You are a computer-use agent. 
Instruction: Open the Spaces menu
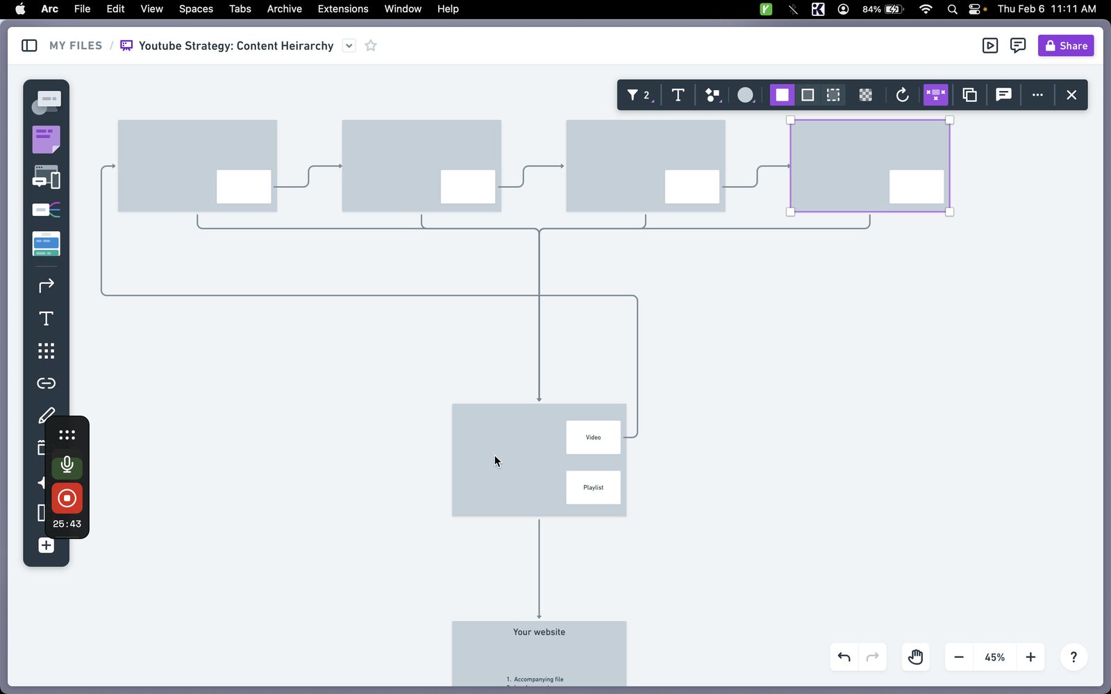(196, 9)
